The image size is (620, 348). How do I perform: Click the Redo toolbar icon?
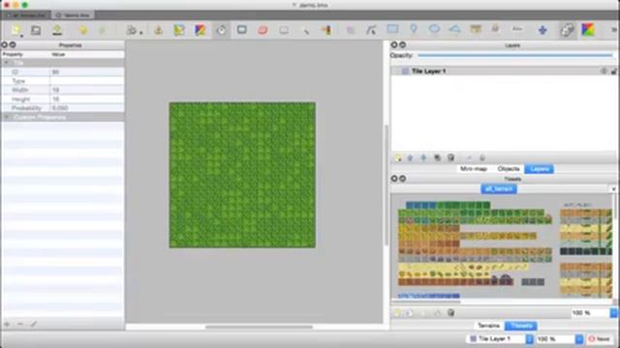point(102,30)
